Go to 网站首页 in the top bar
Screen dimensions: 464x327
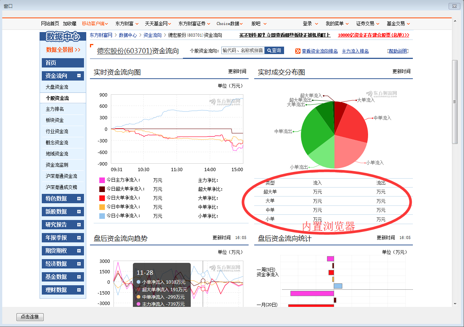50,23
